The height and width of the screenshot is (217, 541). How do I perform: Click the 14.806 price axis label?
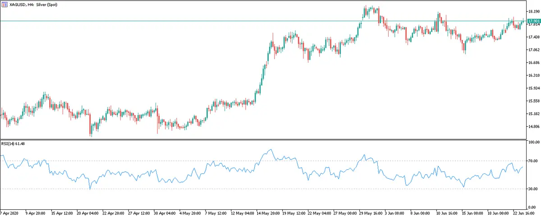click(x=534, y=127)
